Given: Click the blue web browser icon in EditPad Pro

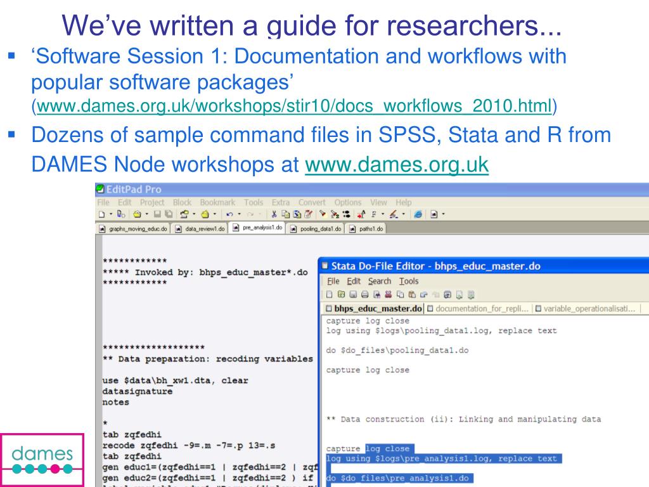Looking at the screenshot, I should [x=418, y=214].
